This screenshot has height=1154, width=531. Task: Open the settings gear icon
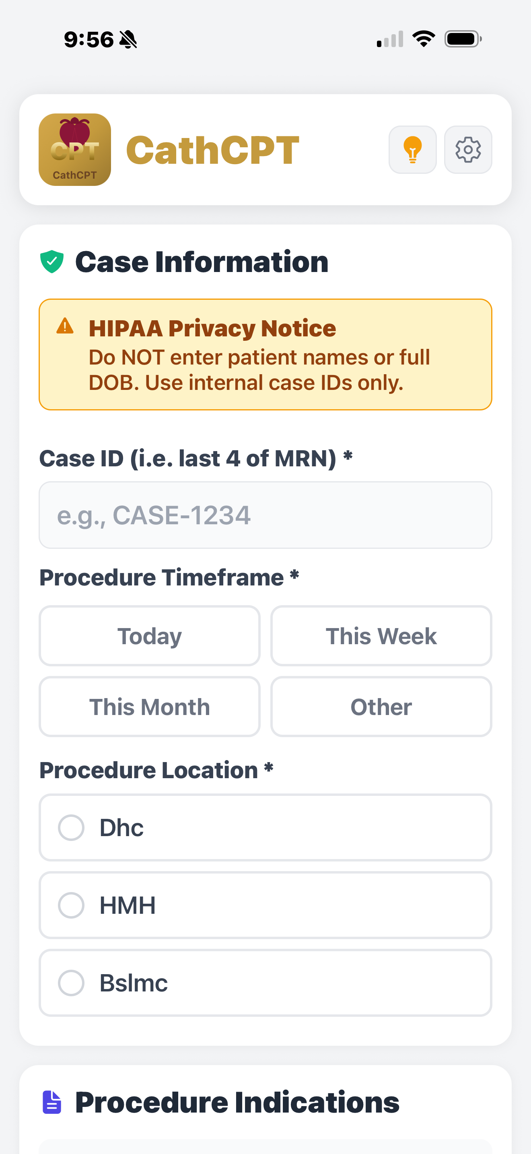click(x=467, y=150)
